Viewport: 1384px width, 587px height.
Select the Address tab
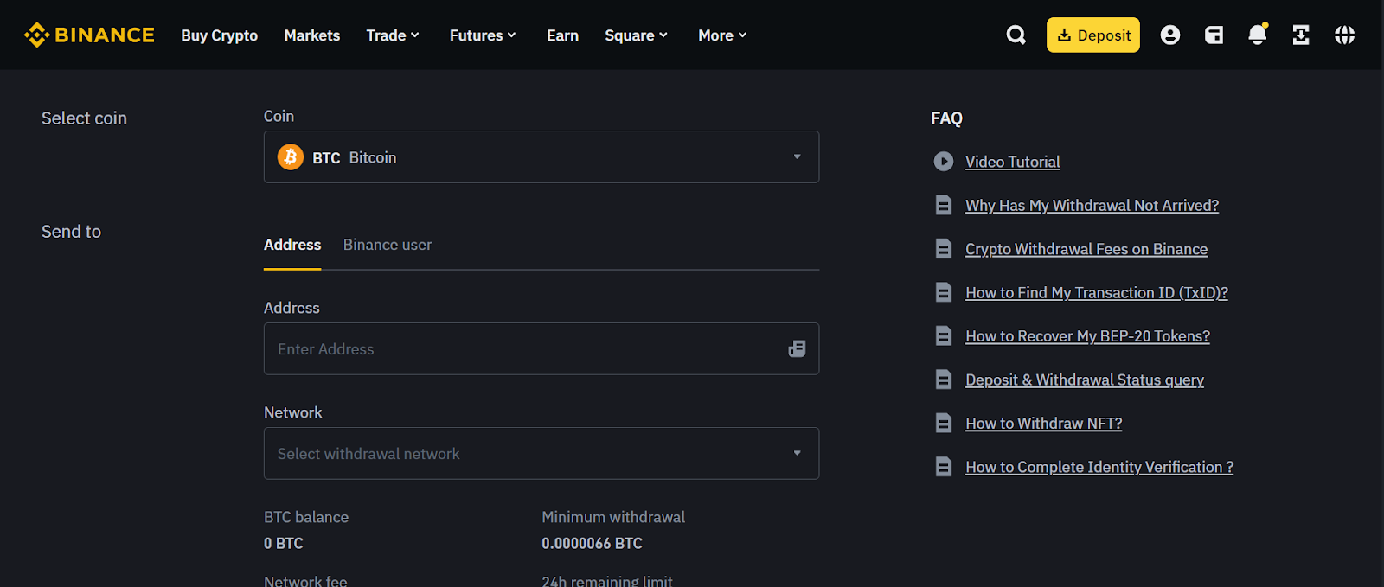(x=292, y=245)
